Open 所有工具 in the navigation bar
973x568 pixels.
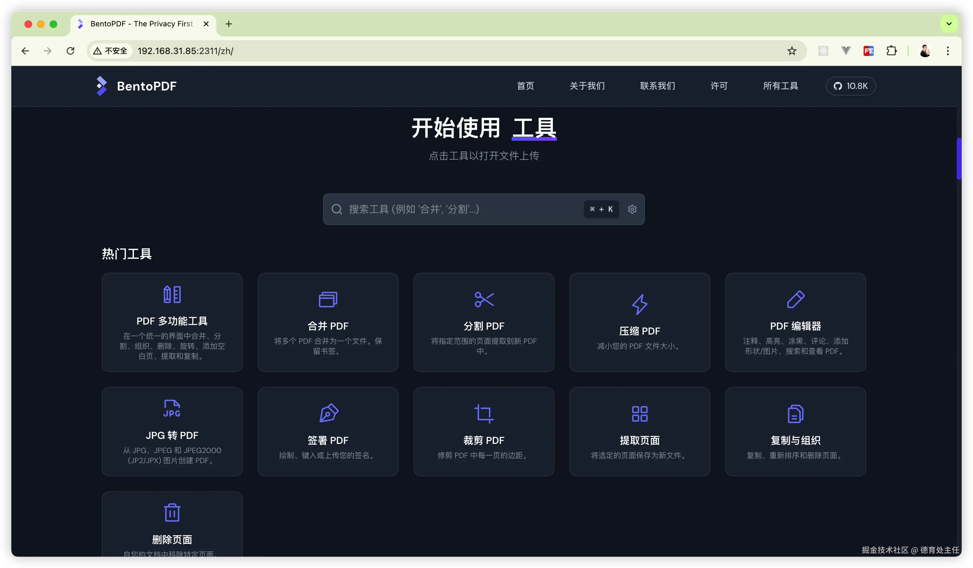coord(780,86)
